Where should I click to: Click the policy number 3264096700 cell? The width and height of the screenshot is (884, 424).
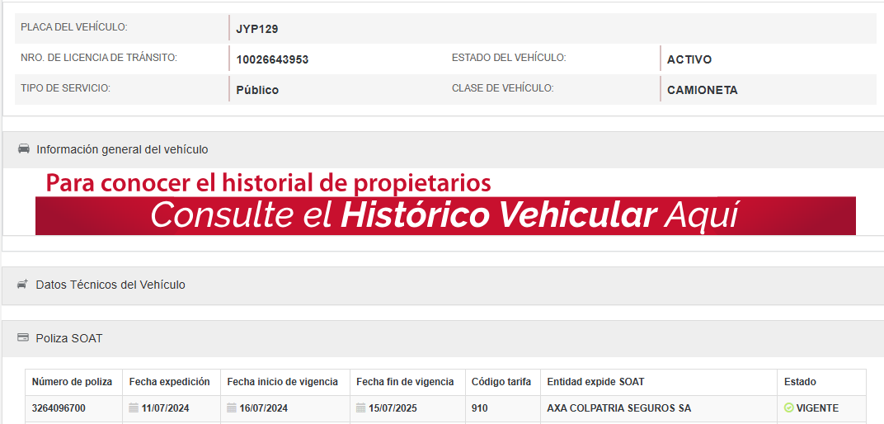[59, 408]
